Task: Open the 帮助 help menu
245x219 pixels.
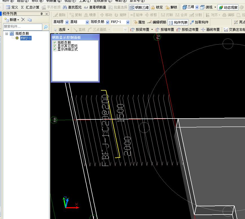Action: click(121, 1)
